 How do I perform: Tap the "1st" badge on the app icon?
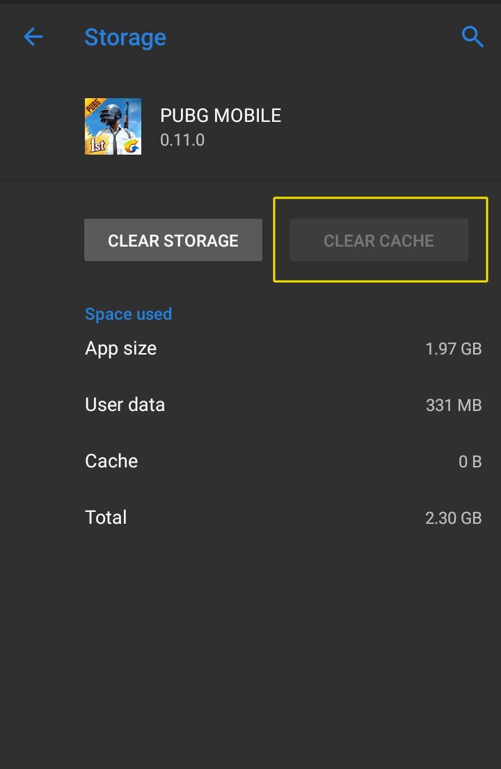(x=97, y=146)
